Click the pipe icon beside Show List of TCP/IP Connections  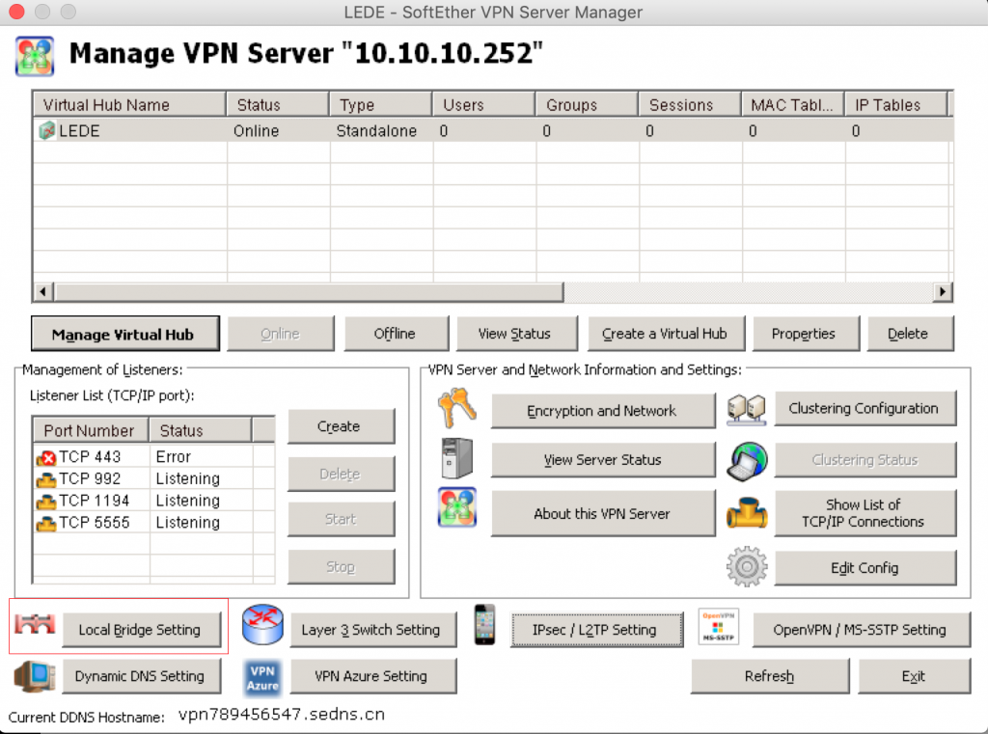pyautogui.click(x=747, y=512)
